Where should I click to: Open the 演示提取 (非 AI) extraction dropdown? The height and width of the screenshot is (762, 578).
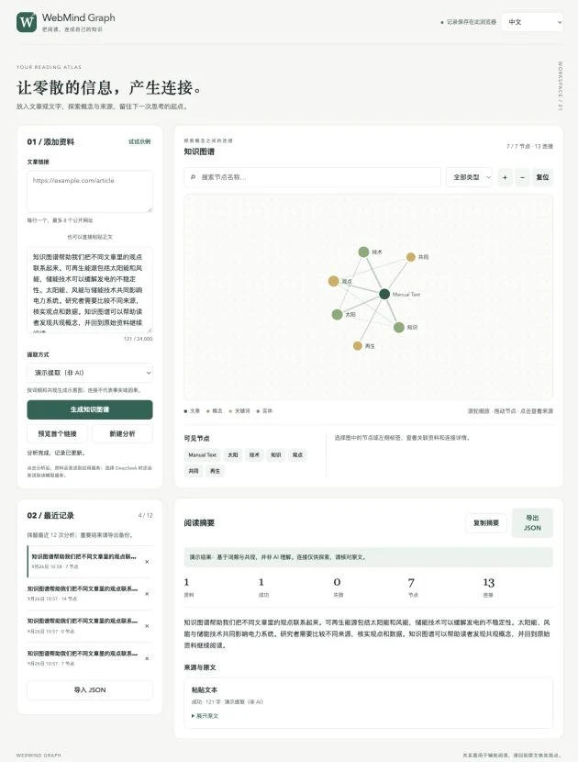point(90,373)
